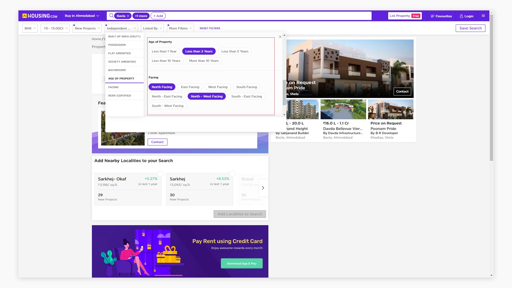
Task: Select Sarkhej- Okaf locality checkbox
Action: 161,174
